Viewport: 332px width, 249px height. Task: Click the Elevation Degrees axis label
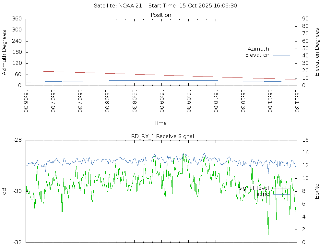pos(317,52)
